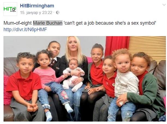Click the overlapping squares symbol in the logo
The width and height of the screenshot is (167, 124).
pyautogui.click(x=14, y=9)
